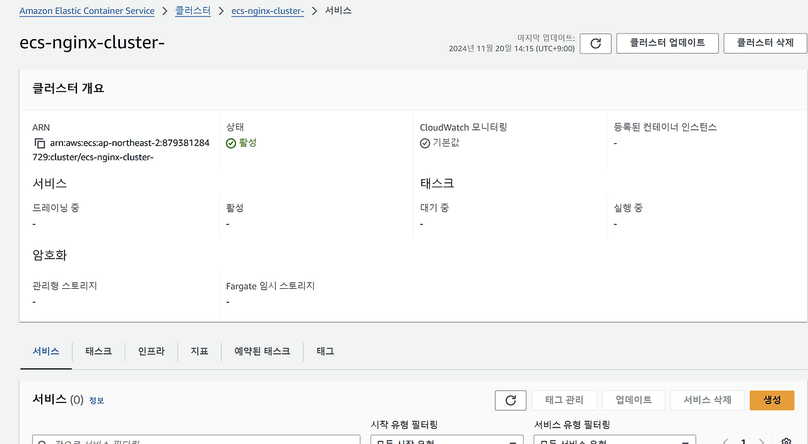The image size is (808, 444).
Task: Copy the cluster ARN with copy icon
Action: pyautogui.click(x=40, y=143)
